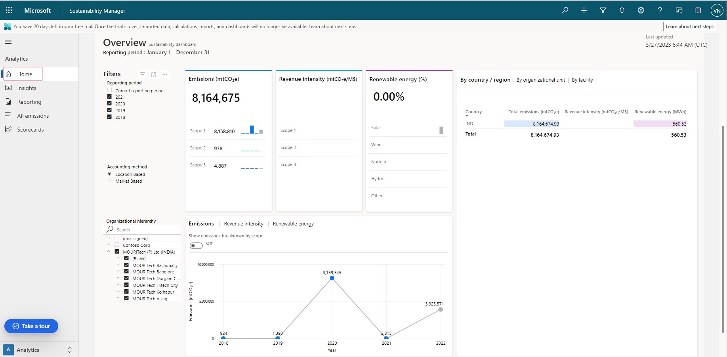This screenshot has height=357, width=727.
Task: Click the focus mode icon in Filters
Action: coord(154,74)
